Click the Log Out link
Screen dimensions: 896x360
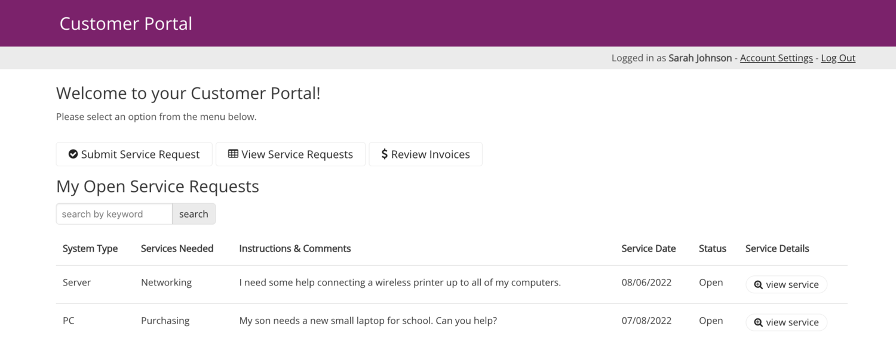click(x=838, y=58)
